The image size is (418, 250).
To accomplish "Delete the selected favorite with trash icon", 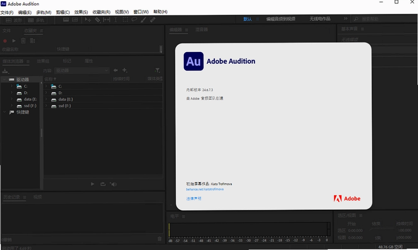I will (23, 41).
